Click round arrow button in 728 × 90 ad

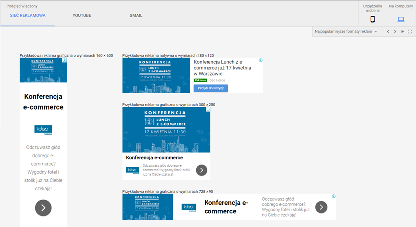321,207
